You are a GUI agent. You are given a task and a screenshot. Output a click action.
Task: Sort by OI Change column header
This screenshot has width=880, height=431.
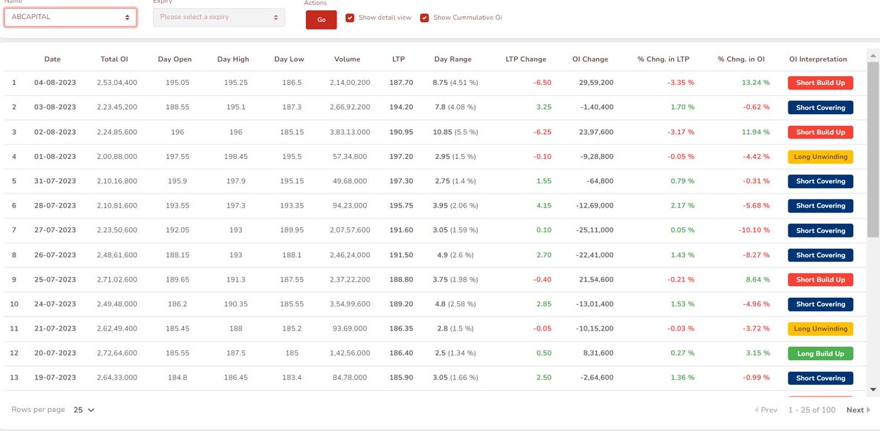pyautogui.click(x=590, y=59)
